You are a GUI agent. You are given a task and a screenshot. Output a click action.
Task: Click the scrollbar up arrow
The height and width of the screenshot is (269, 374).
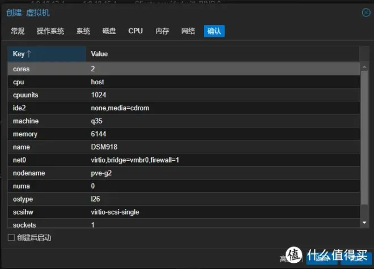[x=364, y=67]
